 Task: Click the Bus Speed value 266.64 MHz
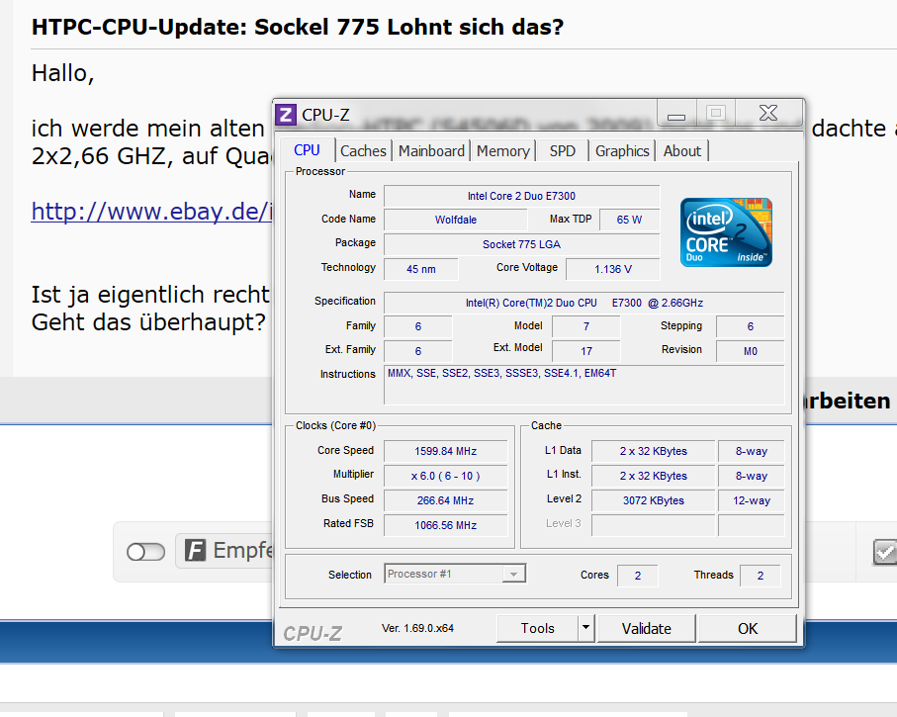point(446,500)
